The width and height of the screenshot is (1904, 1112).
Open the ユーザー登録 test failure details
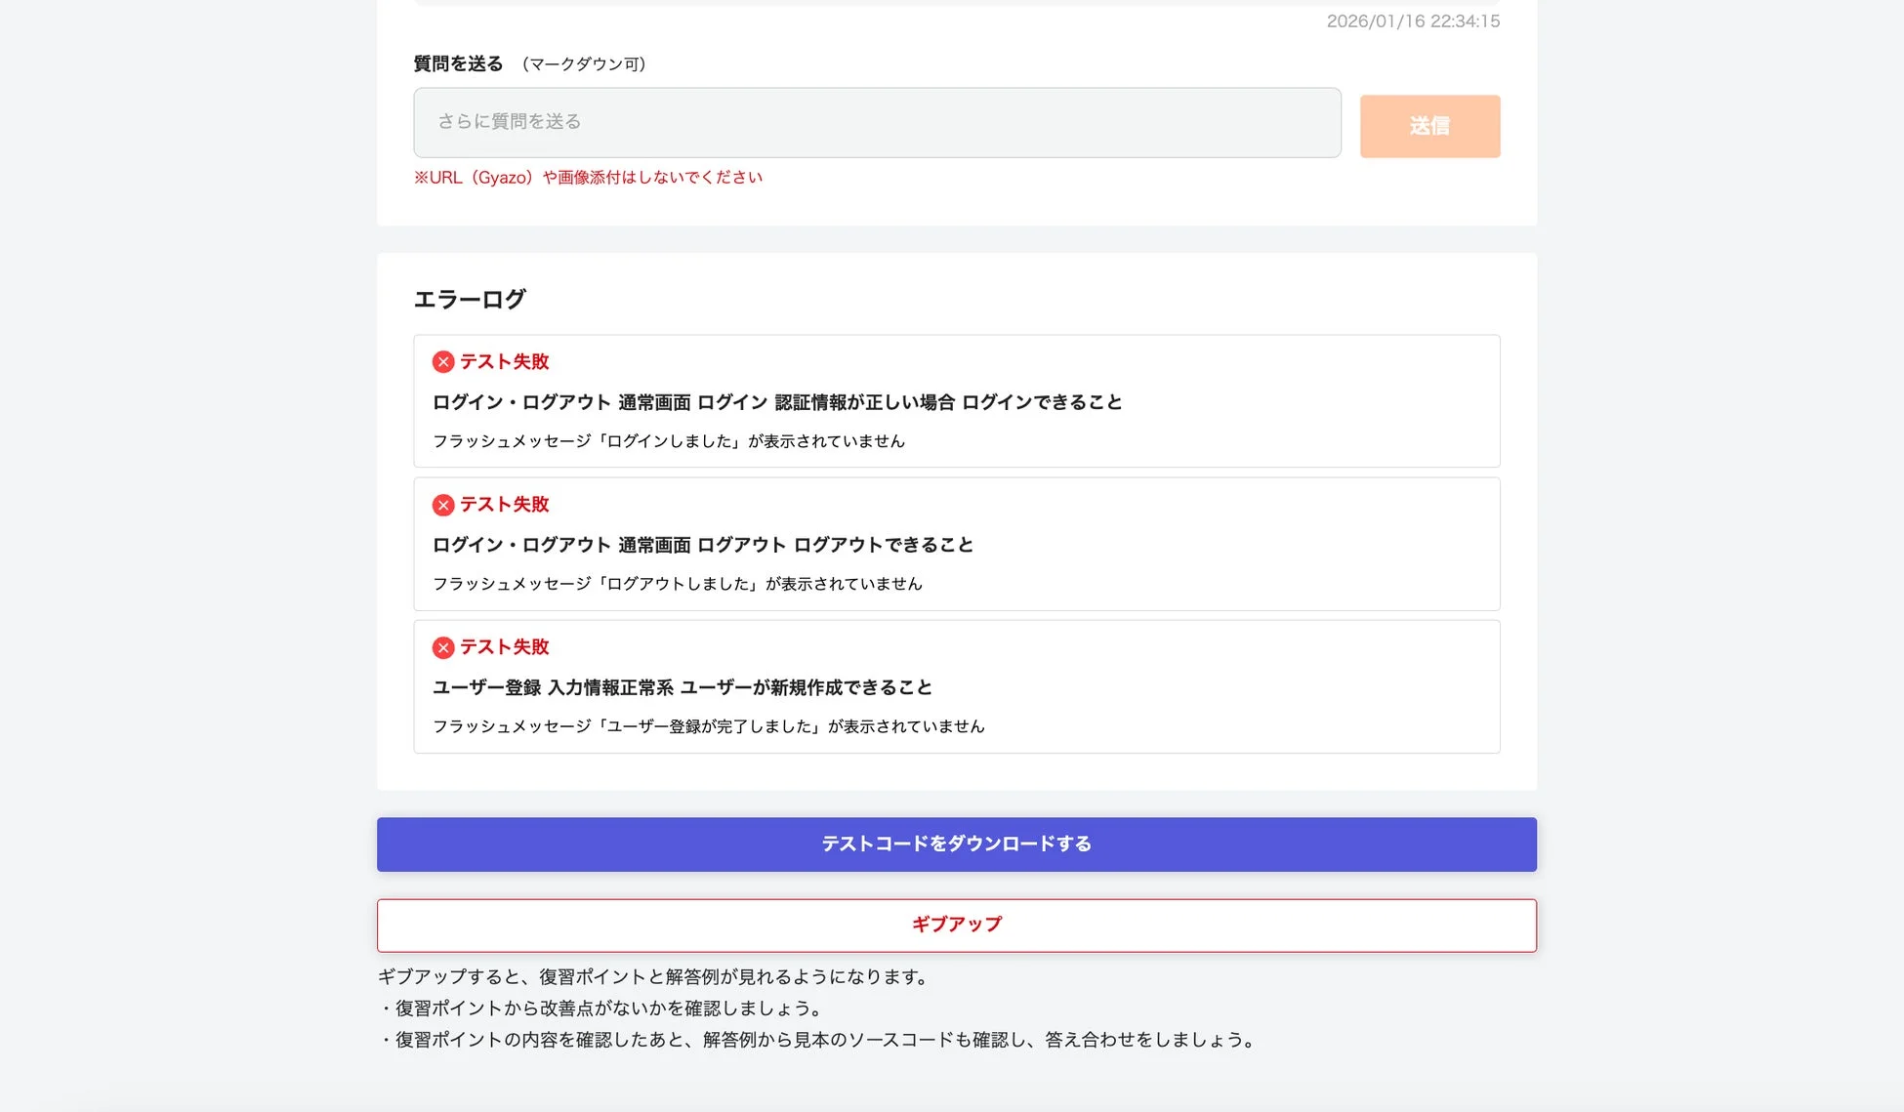point(957,686)
